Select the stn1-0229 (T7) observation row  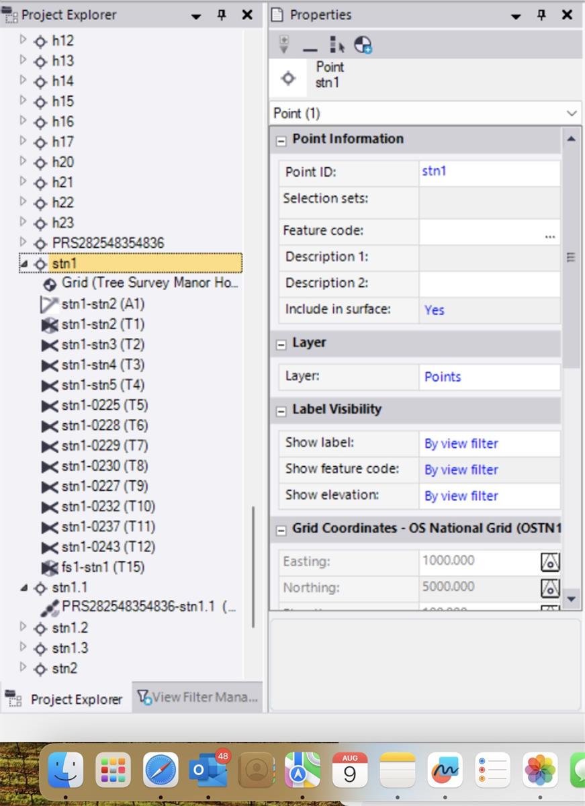pos(105,446)
